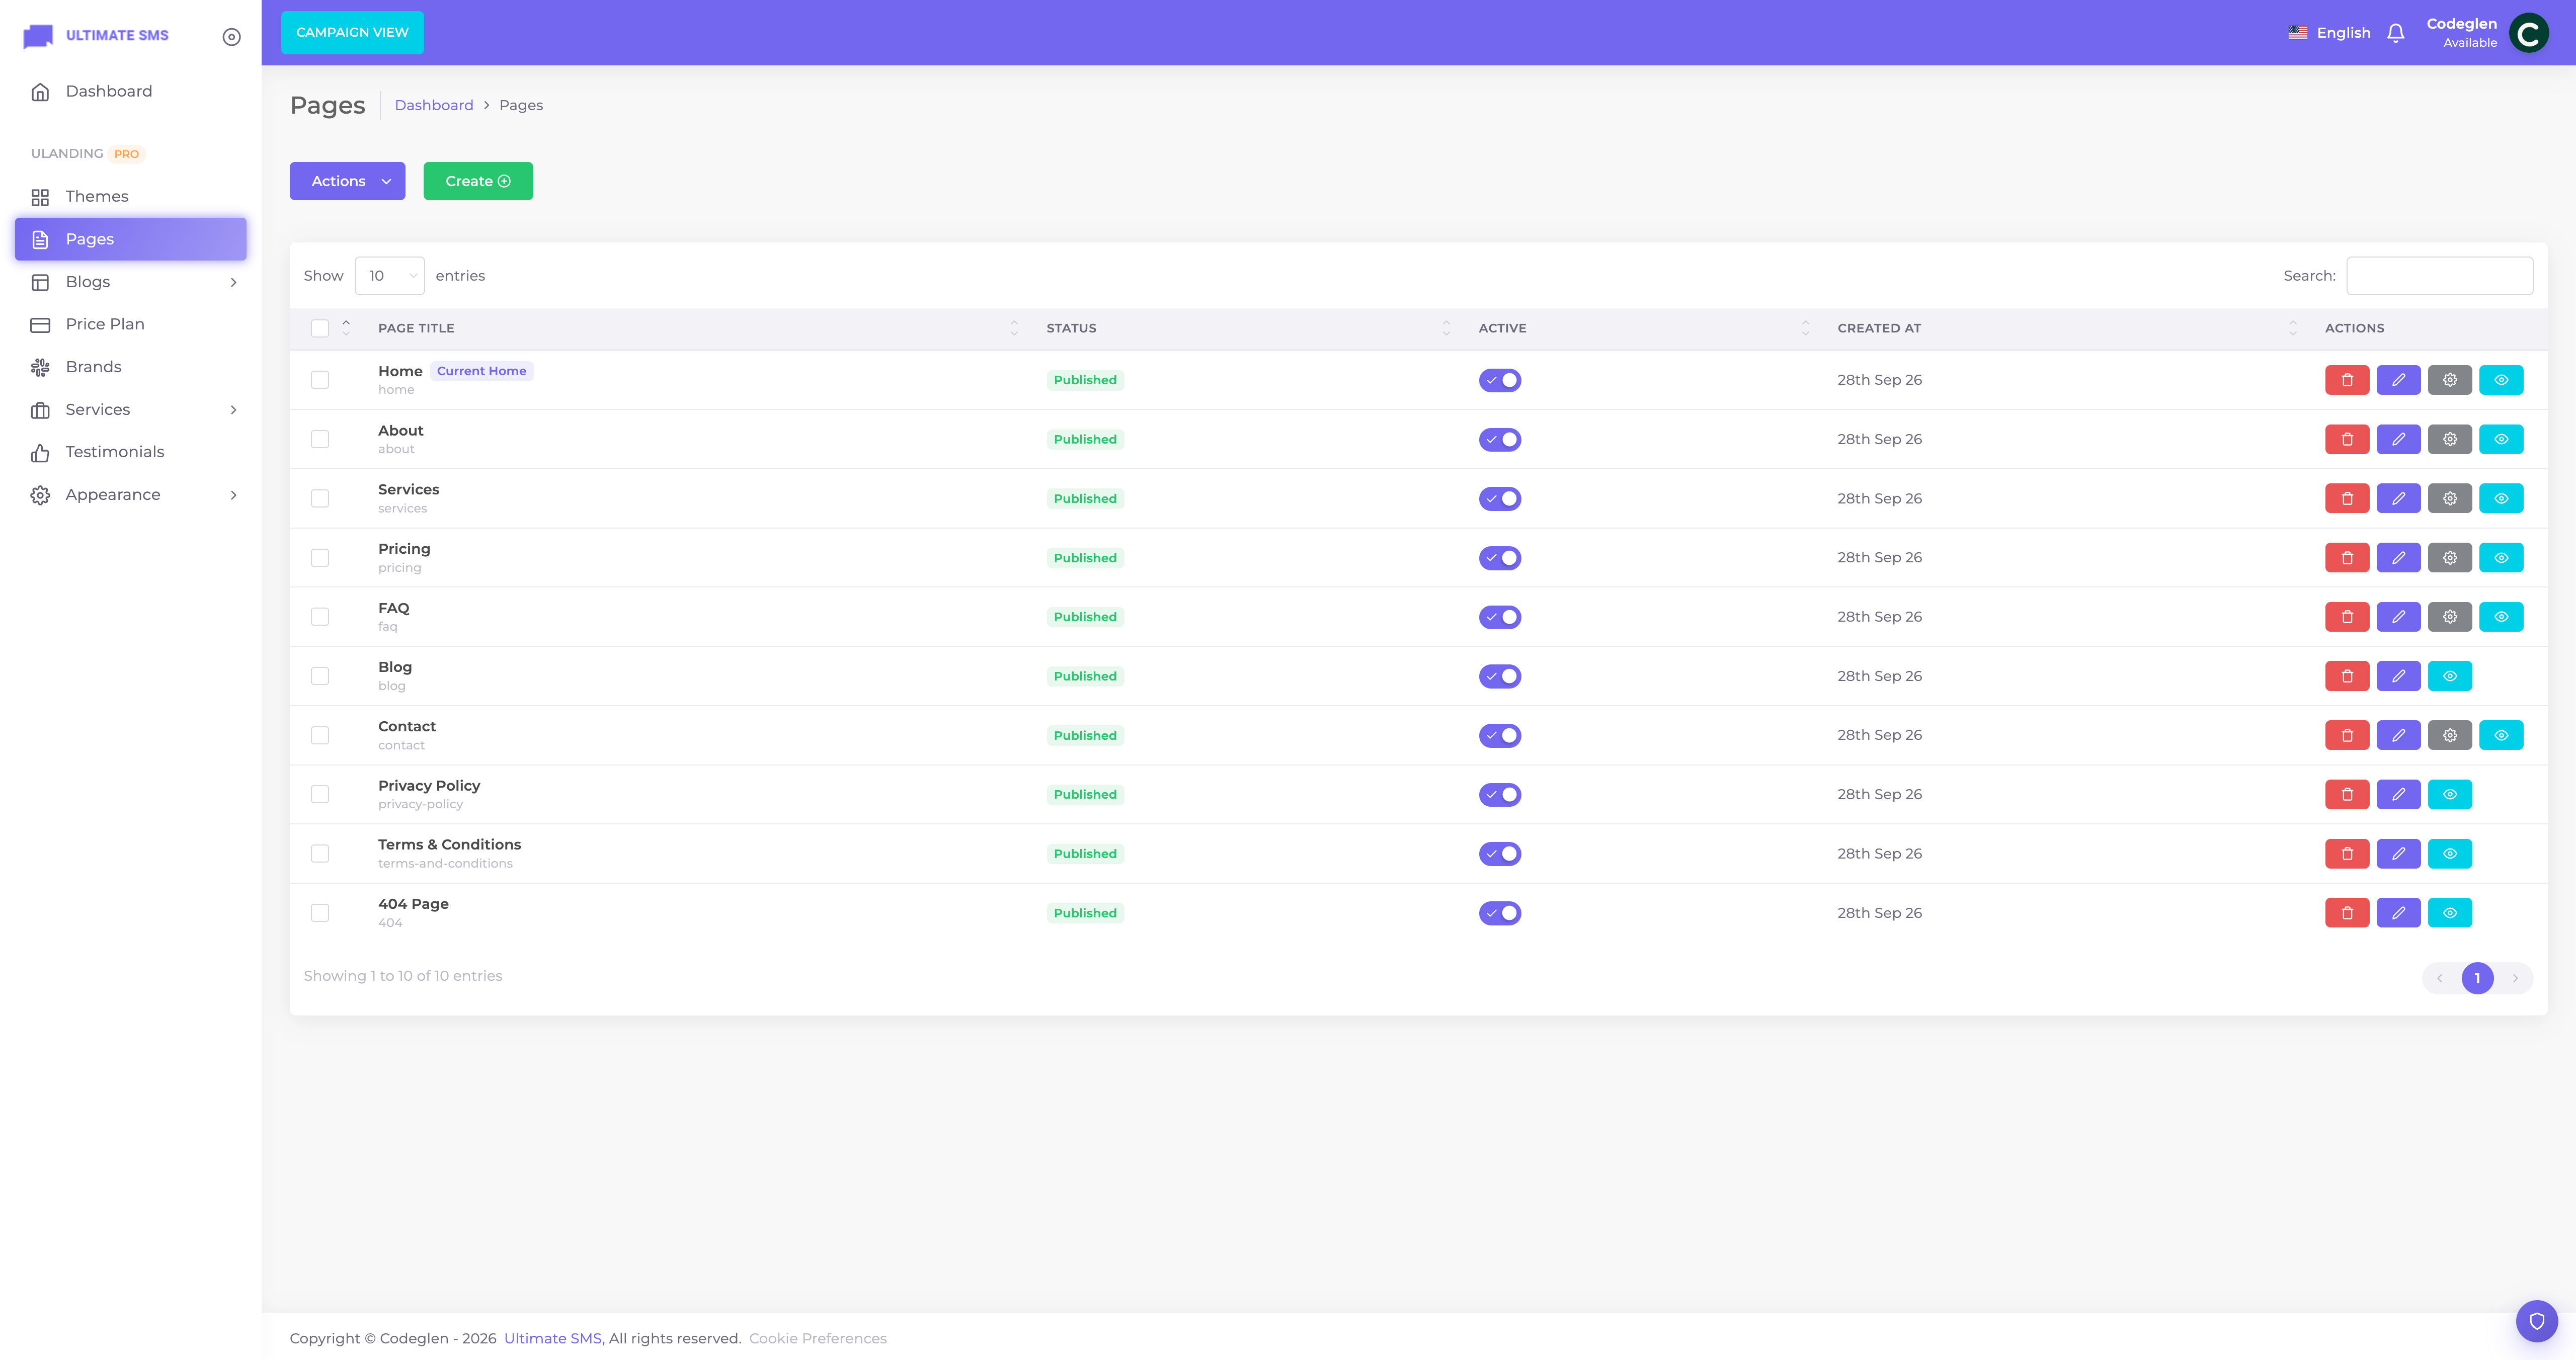Sort table by Created At column
Viewport: 2576px width, 1360px height.
pyautogui.click(x=2067, y=328)
